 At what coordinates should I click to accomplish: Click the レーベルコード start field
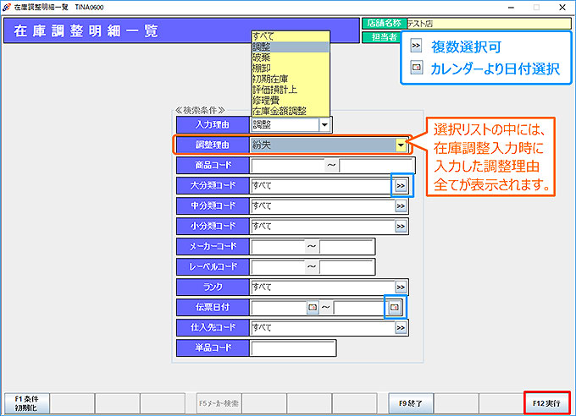coord(278,266)
